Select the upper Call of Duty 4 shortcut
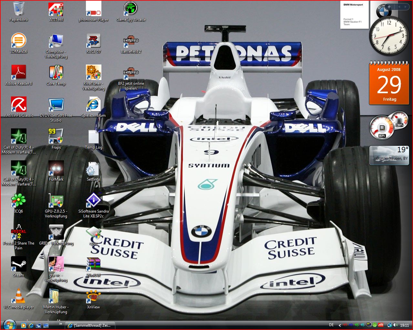The height and width of the screenshot is (330, 413). click(18, 142)
